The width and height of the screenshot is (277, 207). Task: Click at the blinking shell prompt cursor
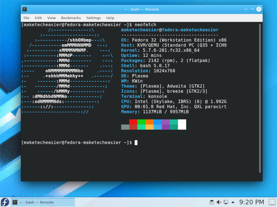pyautogui.click(x=136, y=142)
